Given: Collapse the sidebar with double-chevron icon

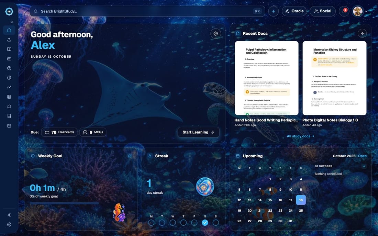Looking at the screenshot, I should pos(12,22).
